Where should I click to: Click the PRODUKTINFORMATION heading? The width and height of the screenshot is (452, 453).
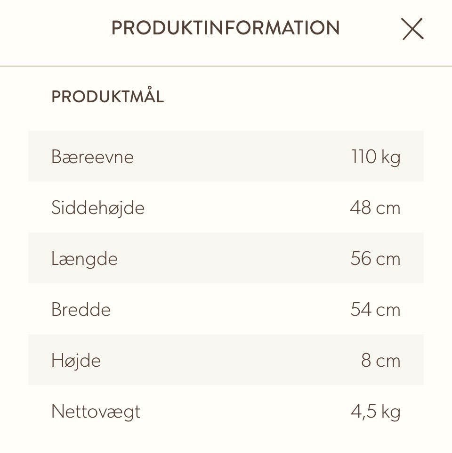pos(226,28)
